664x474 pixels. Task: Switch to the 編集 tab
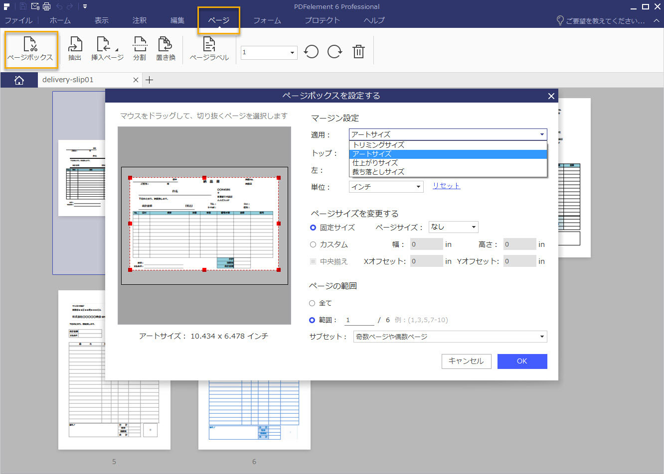177,20
